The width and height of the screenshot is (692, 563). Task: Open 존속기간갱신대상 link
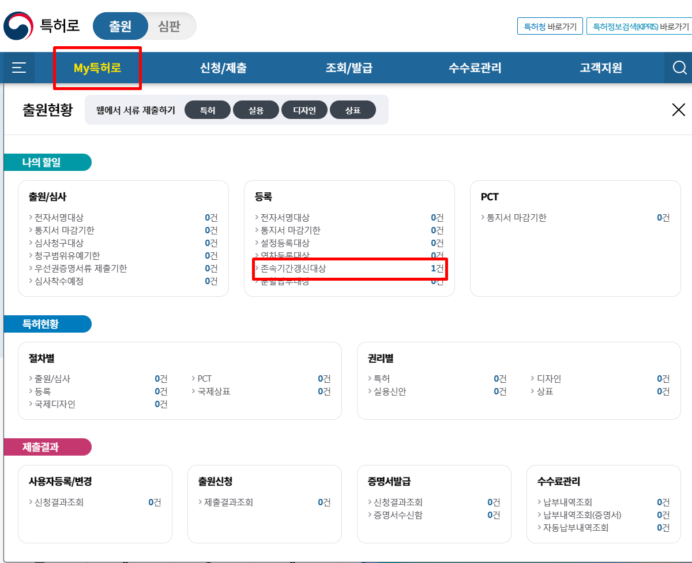click(x=294, y=269)
